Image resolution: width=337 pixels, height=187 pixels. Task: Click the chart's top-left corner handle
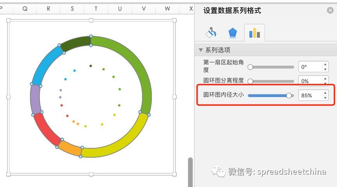click(x=9, y=20)
